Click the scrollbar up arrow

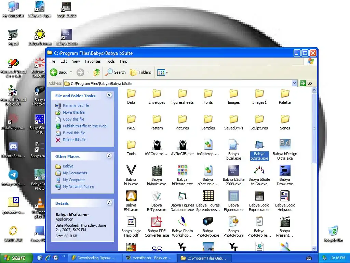314,90
